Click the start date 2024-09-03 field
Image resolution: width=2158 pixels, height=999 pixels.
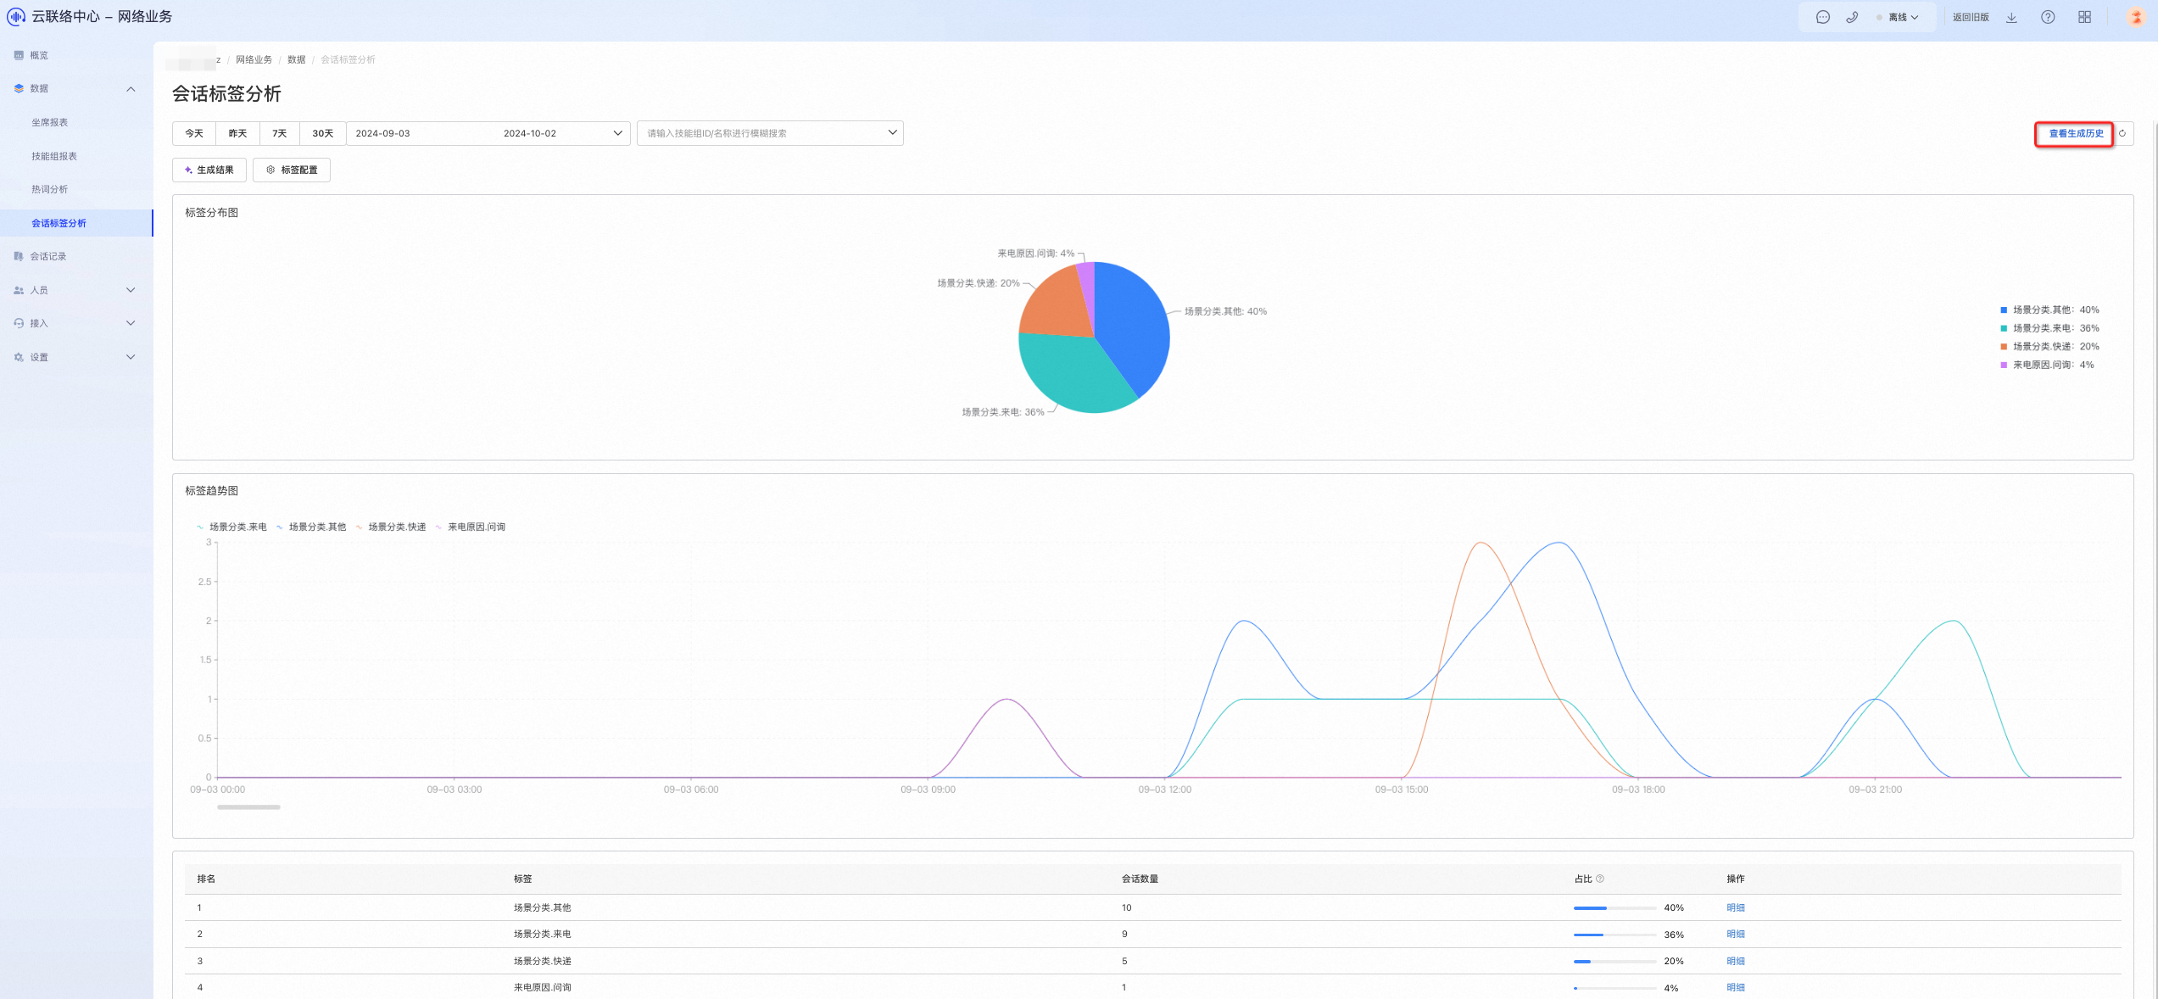[x=383, y=133]
